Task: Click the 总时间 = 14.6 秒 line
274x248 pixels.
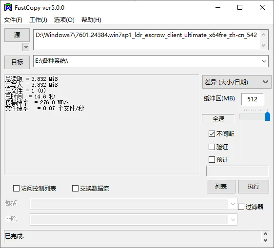Action: pyautogui.click(x=30, y=96)
